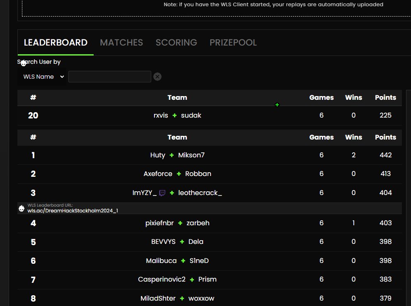Select player name pixiefnbr

point(160,223)
